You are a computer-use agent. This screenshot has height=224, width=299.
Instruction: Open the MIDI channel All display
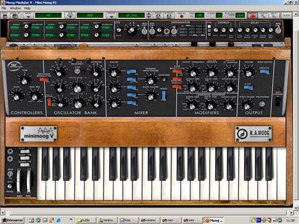click(200, 16)
